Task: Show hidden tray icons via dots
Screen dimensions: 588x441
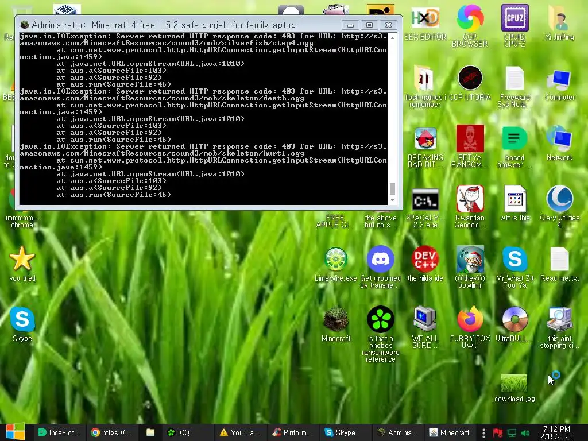Action: (x=483, y=433)
